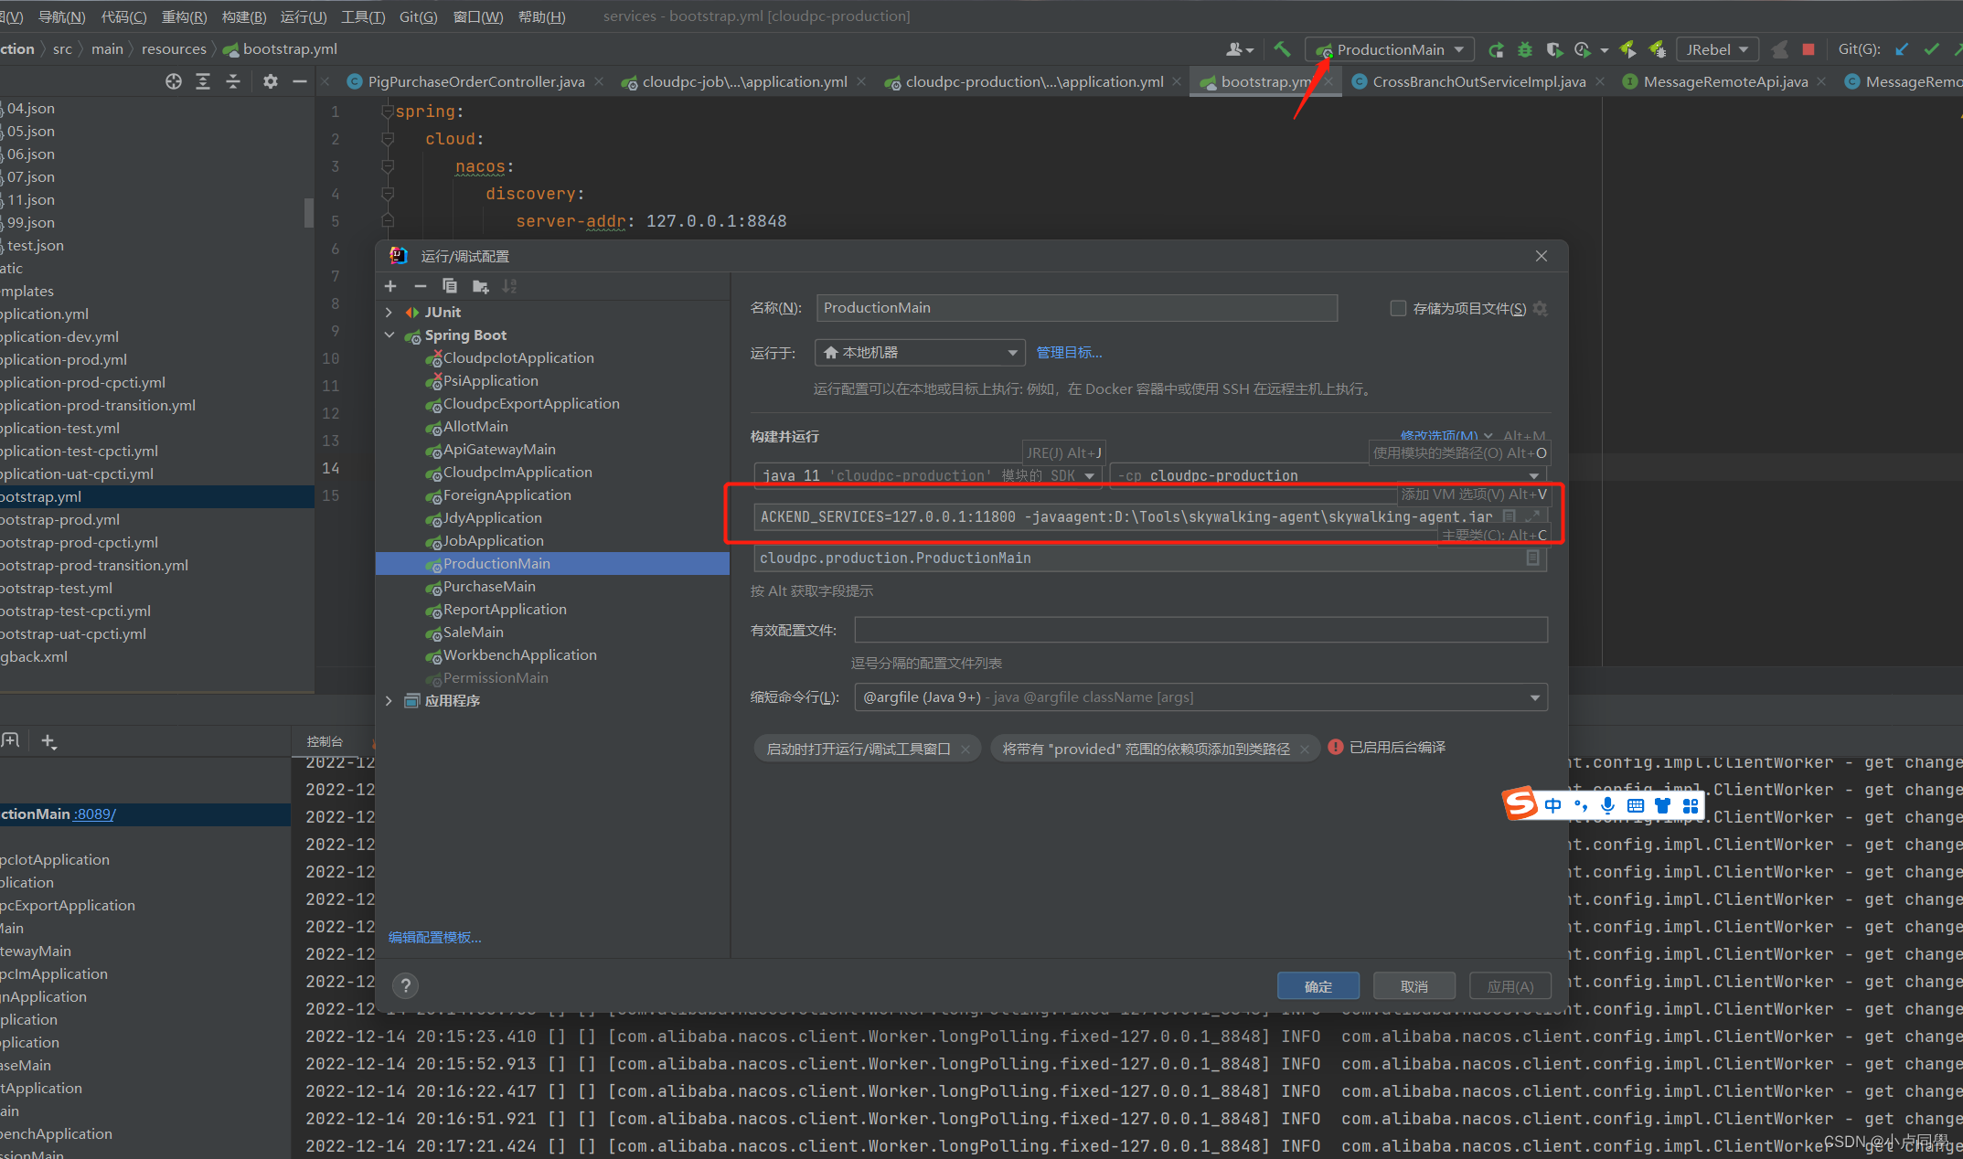Open the ProductionMain run configuration selector

pos(1389,49)
